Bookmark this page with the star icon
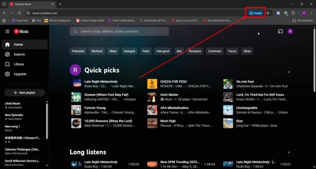Screen dimensions: 316x169 (x=268, y=13)
